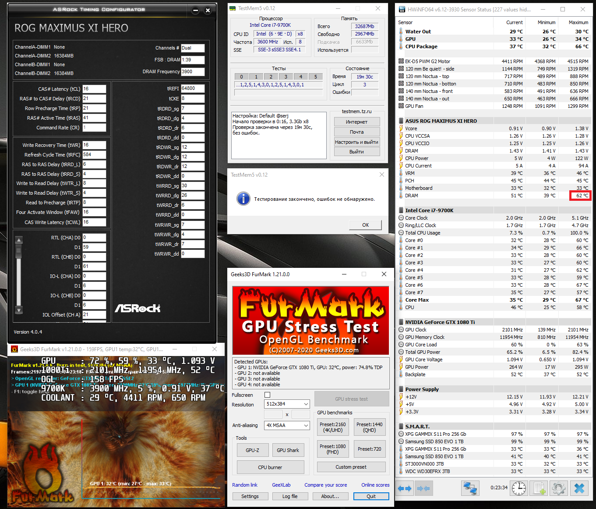Click the Почта button in TestMem5

point(357,132)
